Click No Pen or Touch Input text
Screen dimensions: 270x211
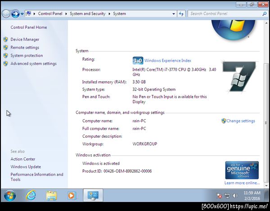[170, 99]
